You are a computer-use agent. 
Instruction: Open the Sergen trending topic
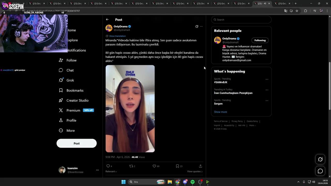click(x=218, y=104)
